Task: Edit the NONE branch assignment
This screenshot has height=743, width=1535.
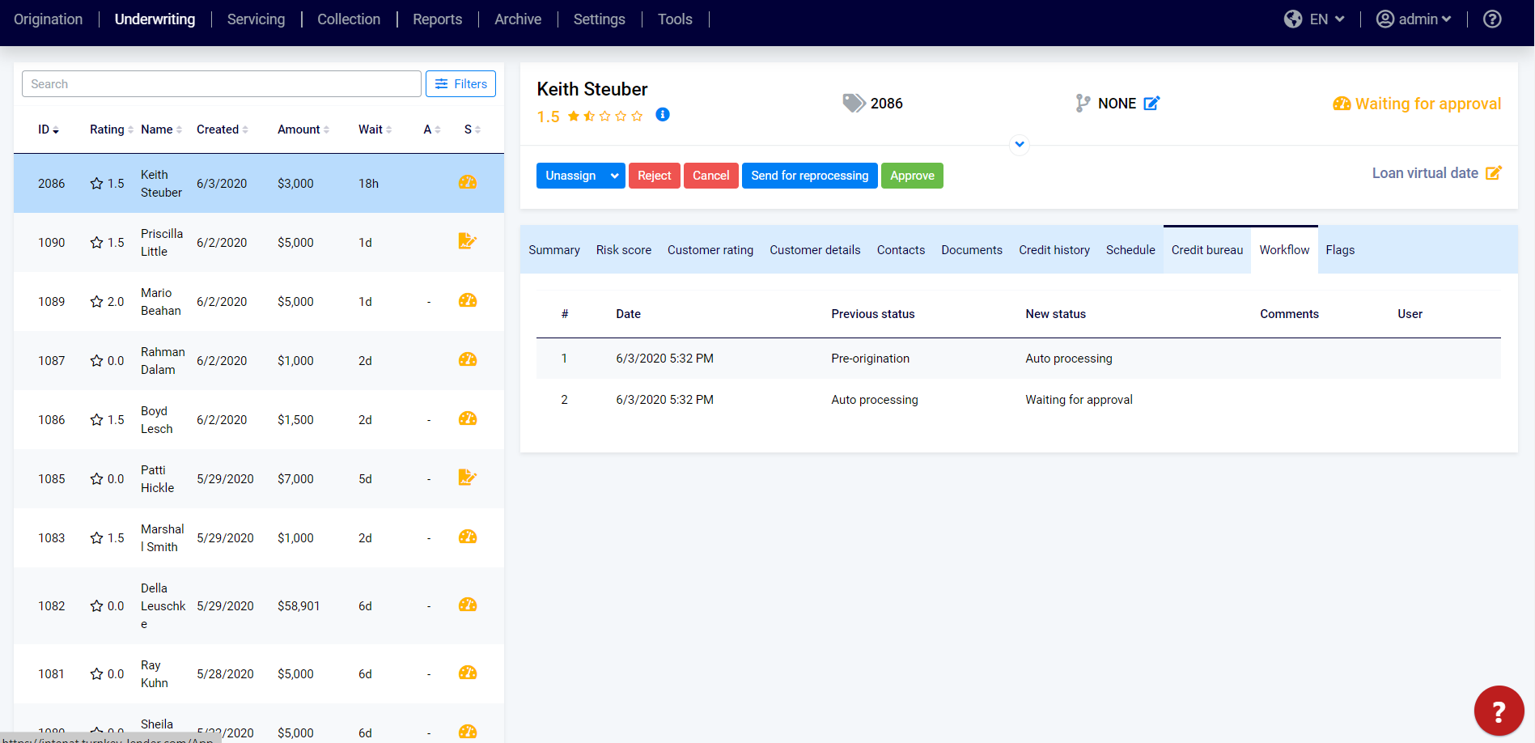Action: pos(1151,103)
